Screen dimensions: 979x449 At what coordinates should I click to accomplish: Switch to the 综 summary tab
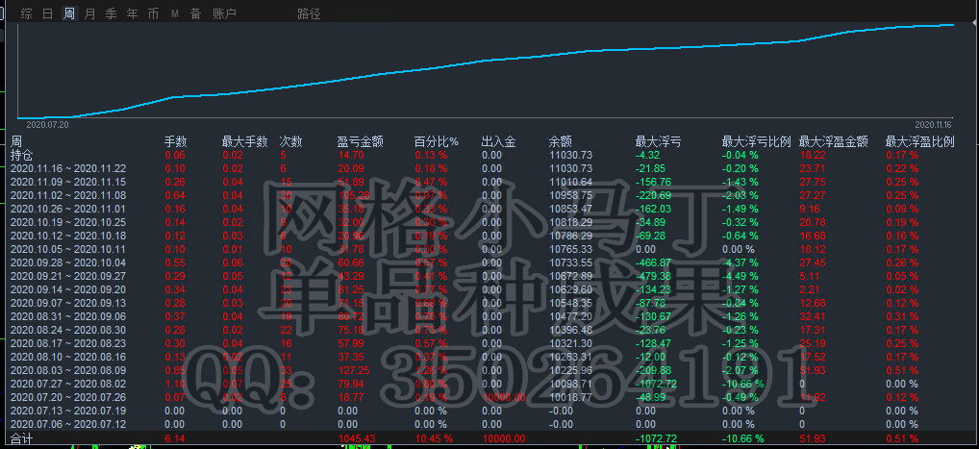coord(26,13)
